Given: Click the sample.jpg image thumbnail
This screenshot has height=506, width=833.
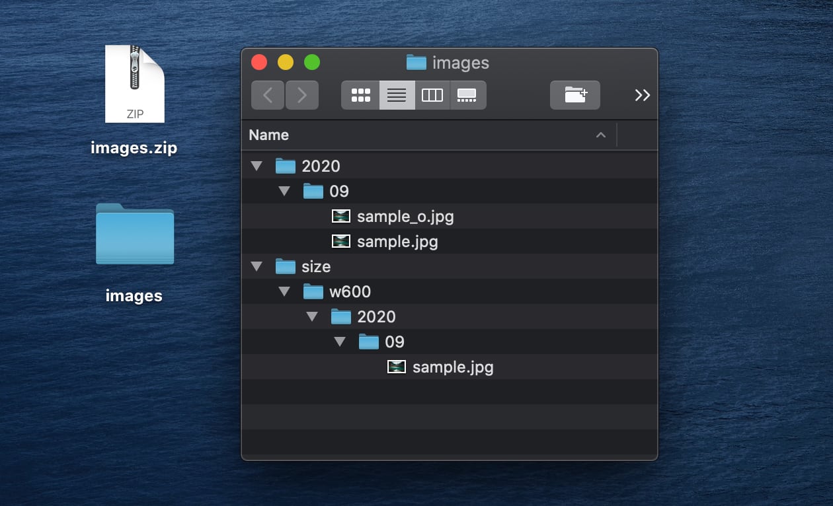Looking at the screenshot, I should pos(340,241).
